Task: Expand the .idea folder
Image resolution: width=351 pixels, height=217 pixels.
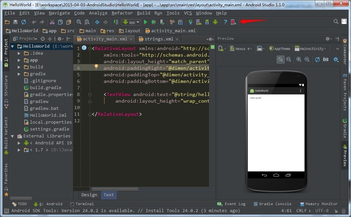Action: [19, 53]
